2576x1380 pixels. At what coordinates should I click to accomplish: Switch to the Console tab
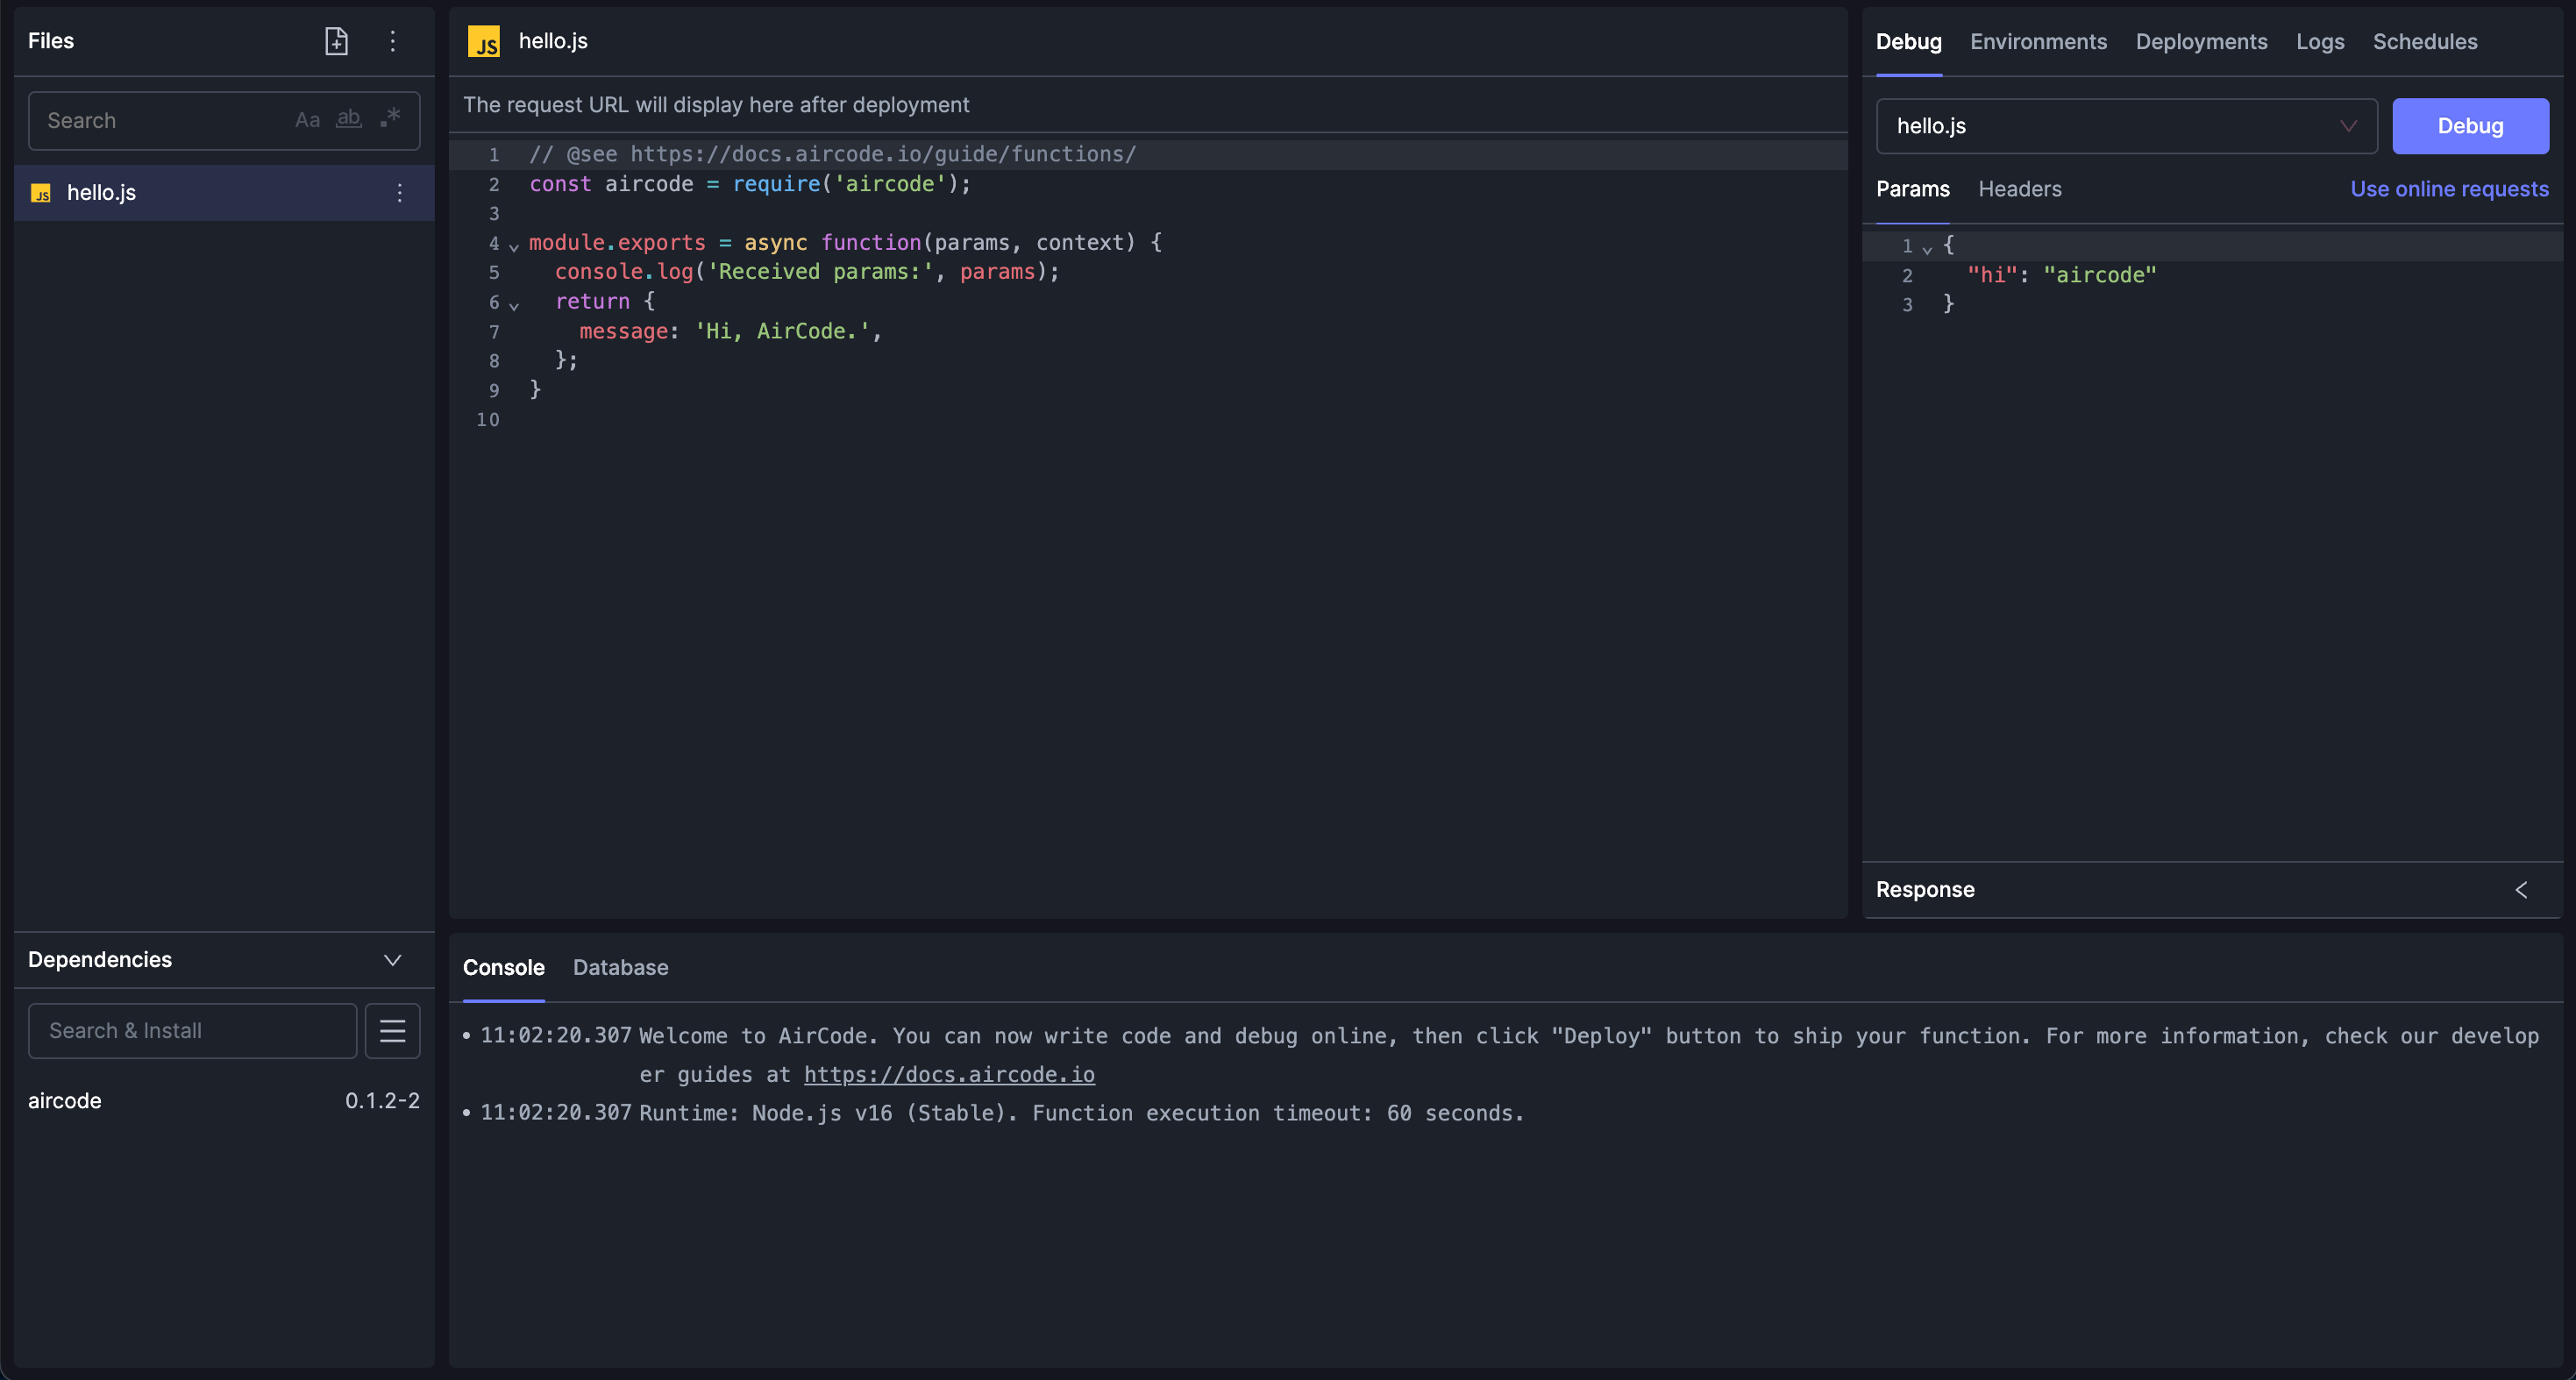pos(503,967)
